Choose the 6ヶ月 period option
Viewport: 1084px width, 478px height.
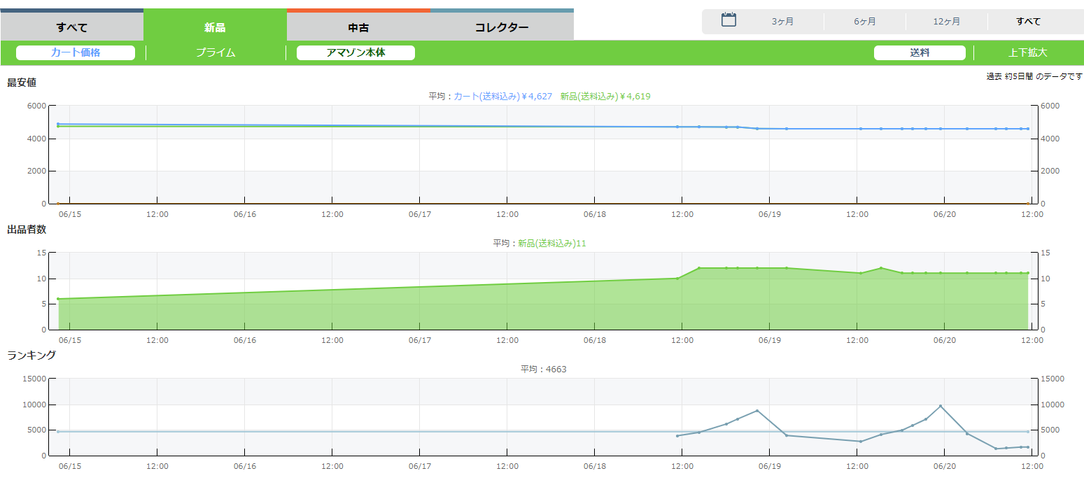coord(864,22)
